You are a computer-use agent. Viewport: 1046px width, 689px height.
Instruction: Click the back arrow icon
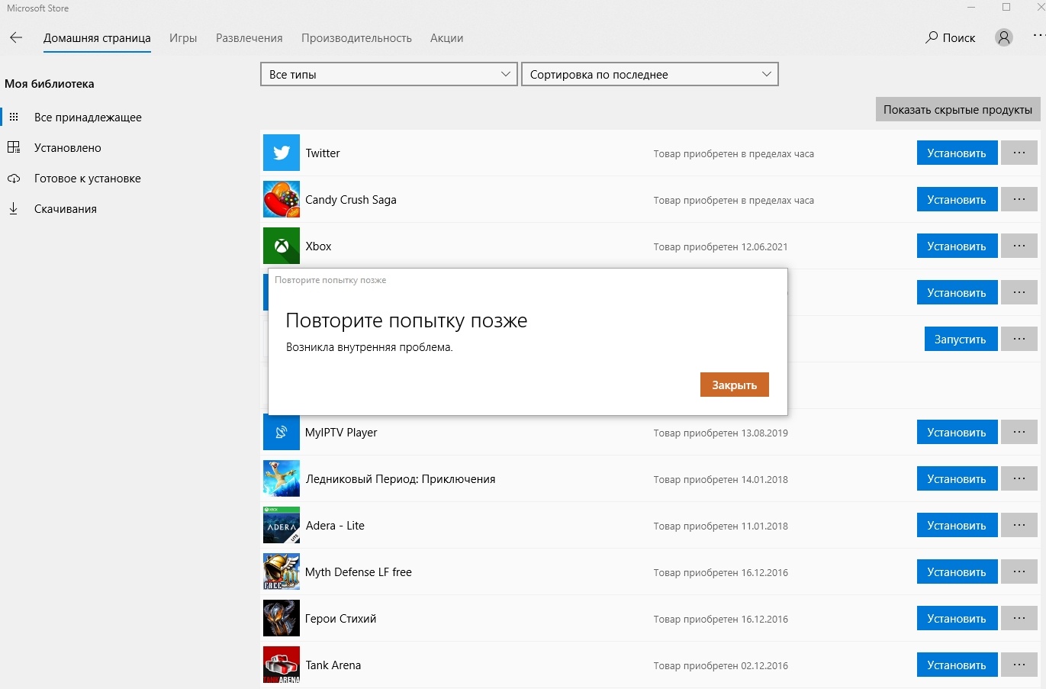click(16, 37)
